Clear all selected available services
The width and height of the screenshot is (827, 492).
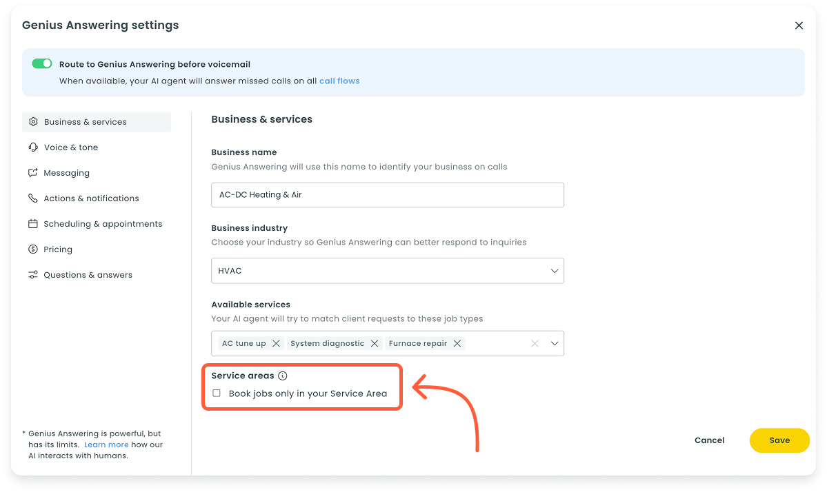coord(535,343)
